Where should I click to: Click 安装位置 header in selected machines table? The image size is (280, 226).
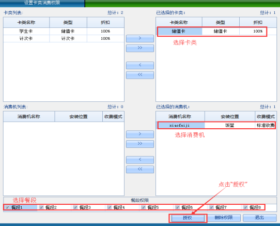(x=230, y=116)
